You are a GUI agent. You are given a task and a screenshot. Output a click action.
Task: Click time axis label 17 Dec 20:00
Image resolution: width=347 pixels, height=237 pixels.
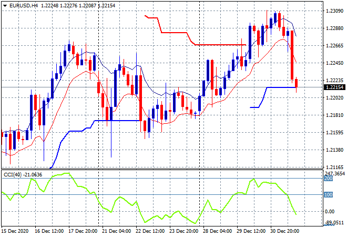pos(83,231)
